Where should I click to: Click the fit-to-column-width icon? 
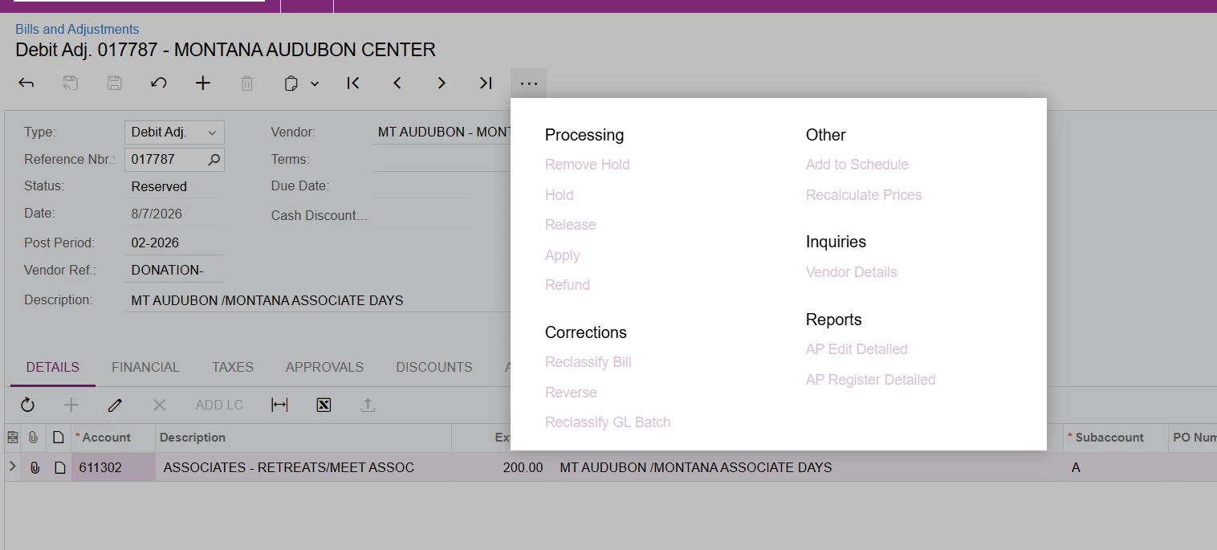[x=279, y=405]
